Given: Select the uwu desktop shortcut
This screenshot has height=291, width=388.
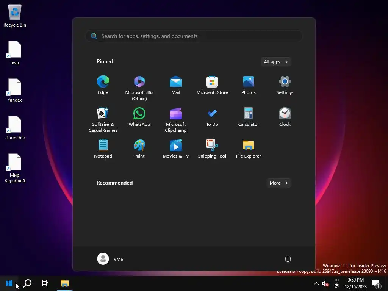Looking at the screenshot, I should point(15,53).
